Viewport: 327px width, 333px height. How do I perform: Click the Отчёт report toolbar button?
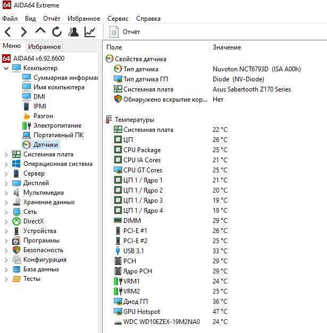tap(124, 32)
